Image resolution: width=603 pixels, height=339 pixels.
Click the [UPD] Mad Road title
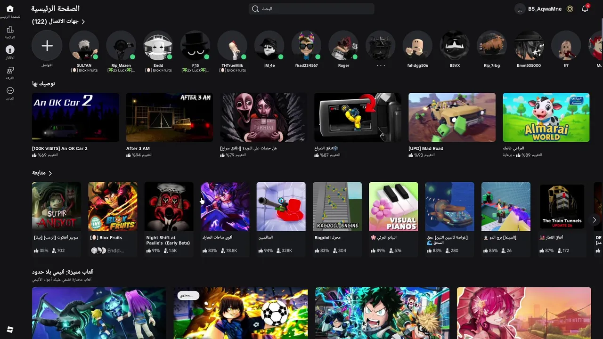tap(426, 148)
